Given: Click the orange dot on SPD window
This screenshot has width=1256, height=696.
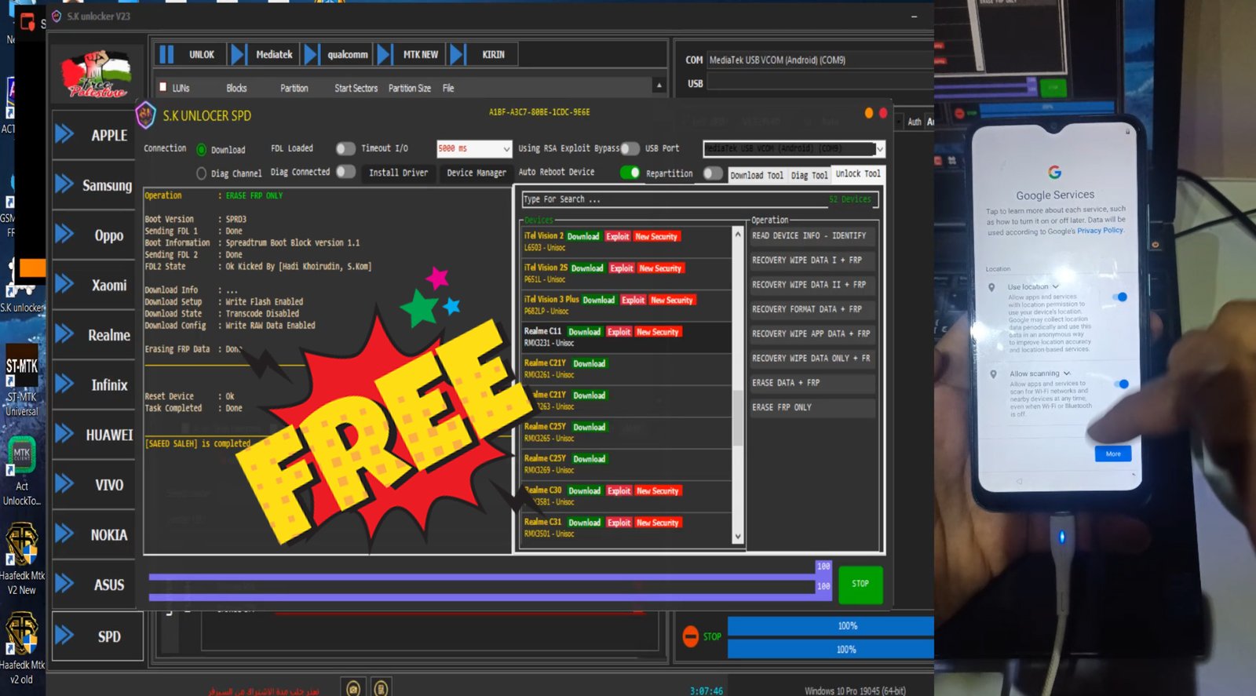Looking at the screenshot, I should pyautogui.click(x=869, y=113).
